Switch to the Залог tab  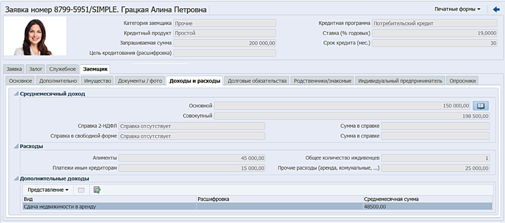click(x=35, y=69)
